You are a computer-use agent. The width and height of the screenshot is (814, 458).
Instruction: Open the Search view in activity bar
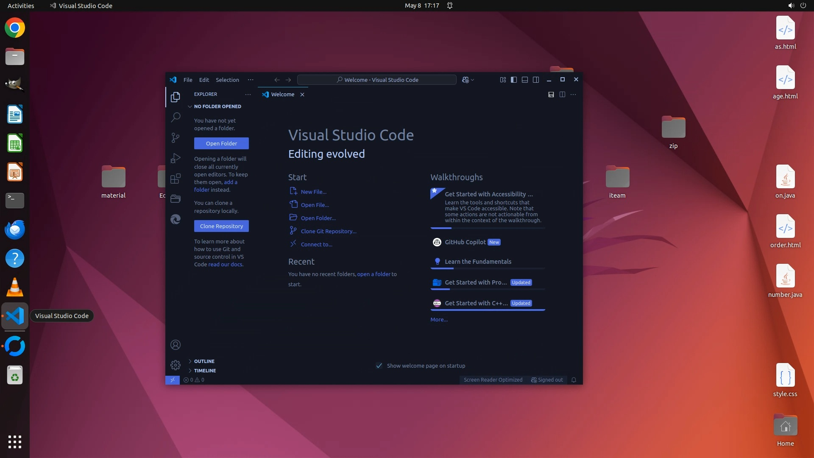tap(176, 117)
